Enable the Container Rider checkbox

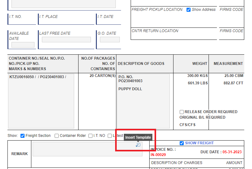(x=56, y=136)
